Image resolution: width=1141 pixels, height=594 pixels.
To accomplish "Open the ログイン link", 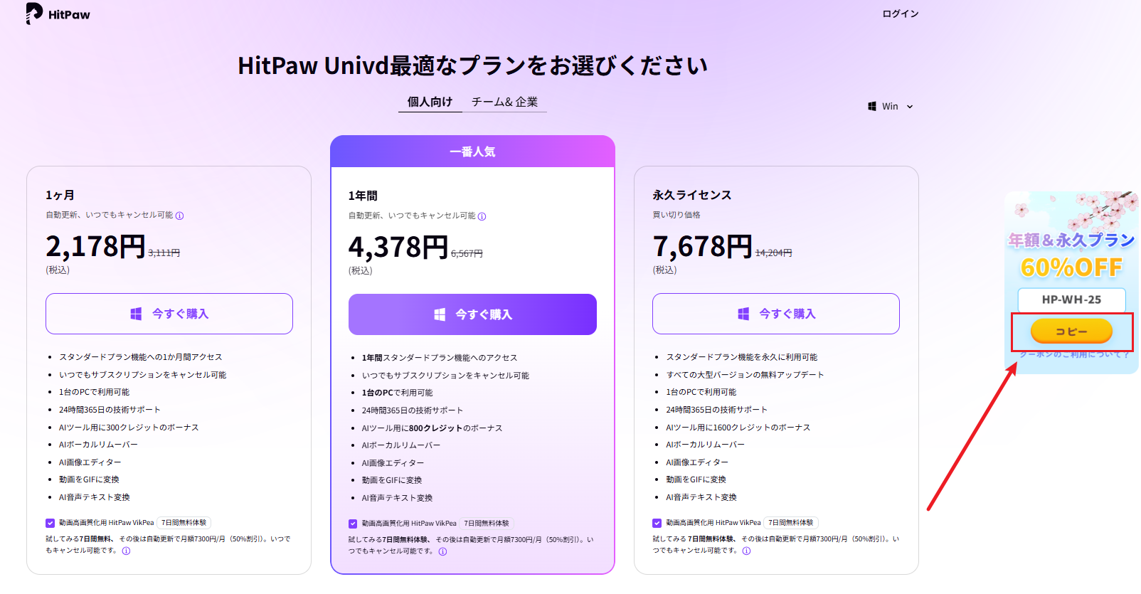I will tap(901, 14).
